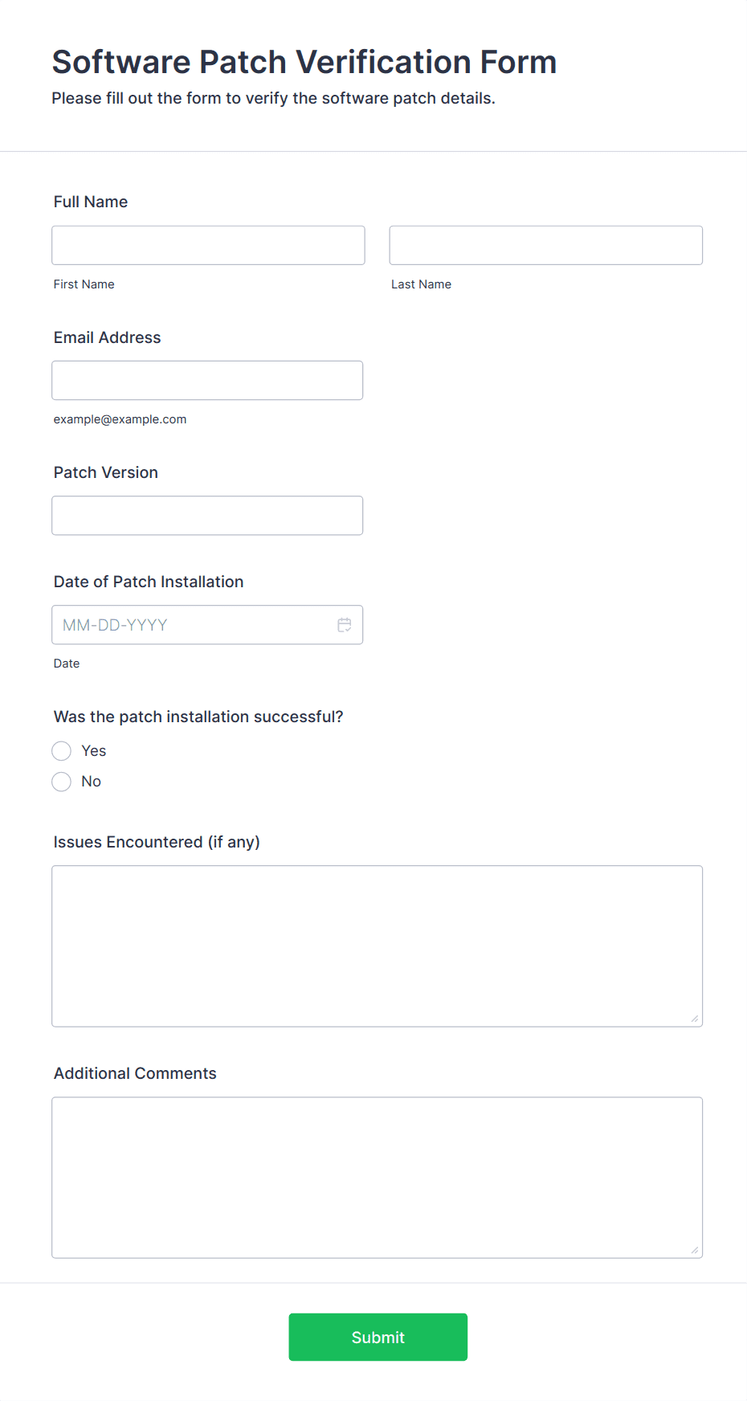747x1401 pixels.
Task: Click the Full Name field label
Action: pos(91,202)
